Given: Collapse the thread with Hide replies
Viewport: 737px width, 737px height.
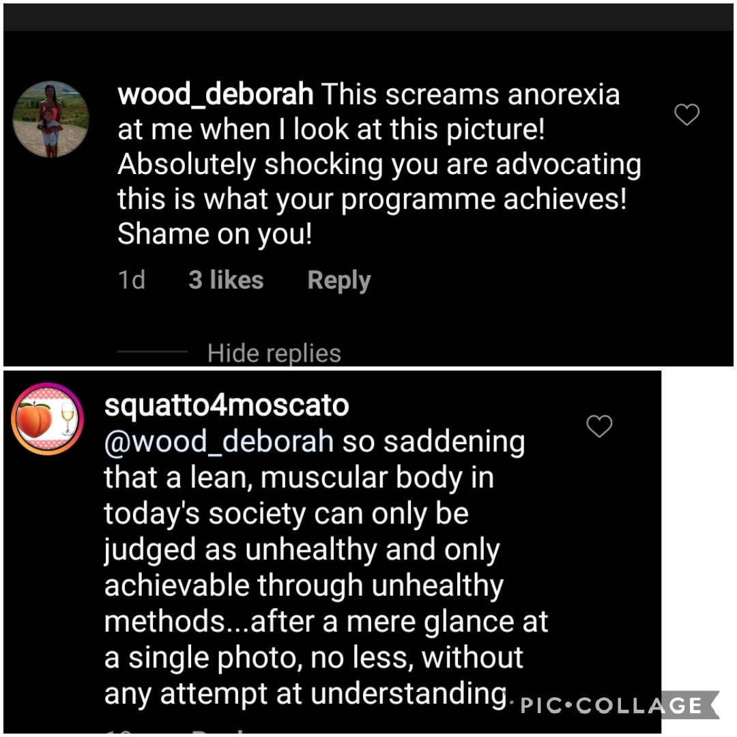Looking at the screenshot, I should pos(274,353).
